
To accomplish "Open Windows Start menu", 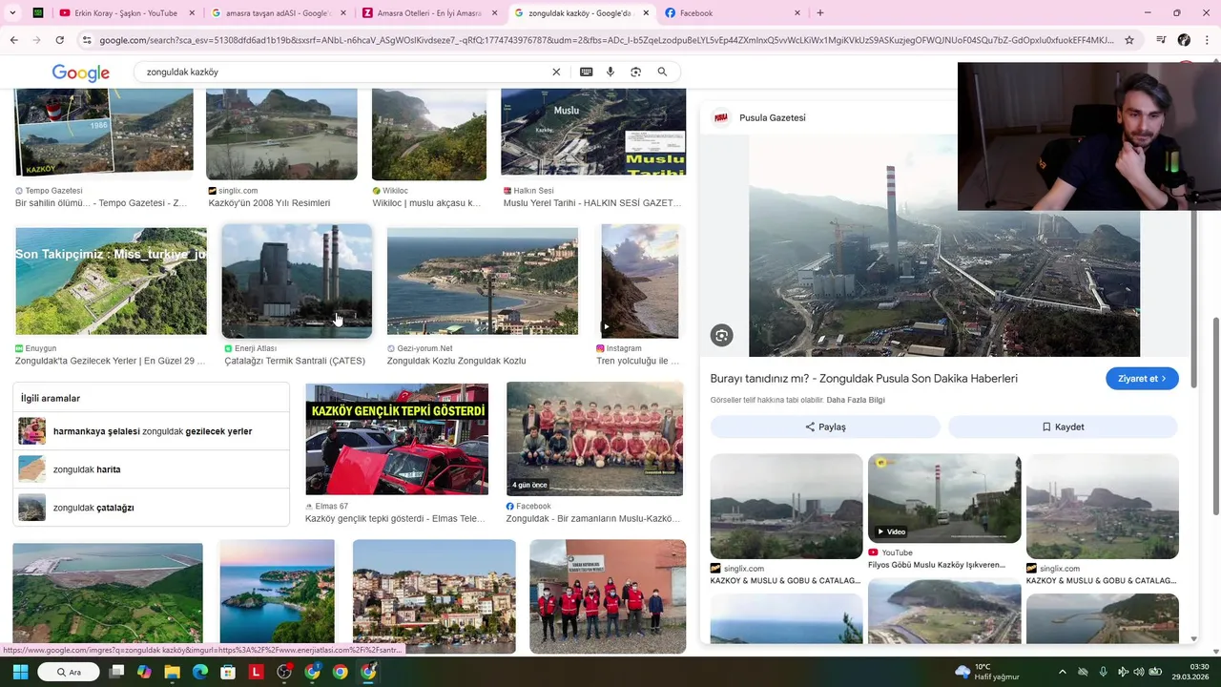I will (x=20, y=672).
